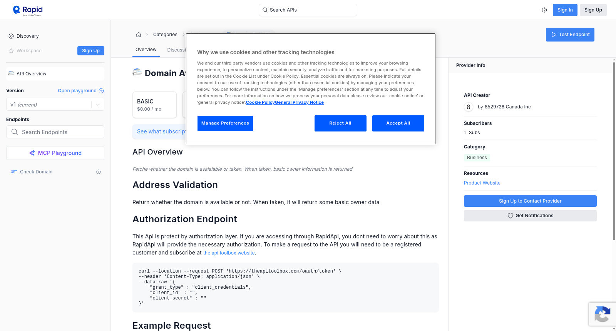Focus the Search Endpoints field

tap(55, 132)
